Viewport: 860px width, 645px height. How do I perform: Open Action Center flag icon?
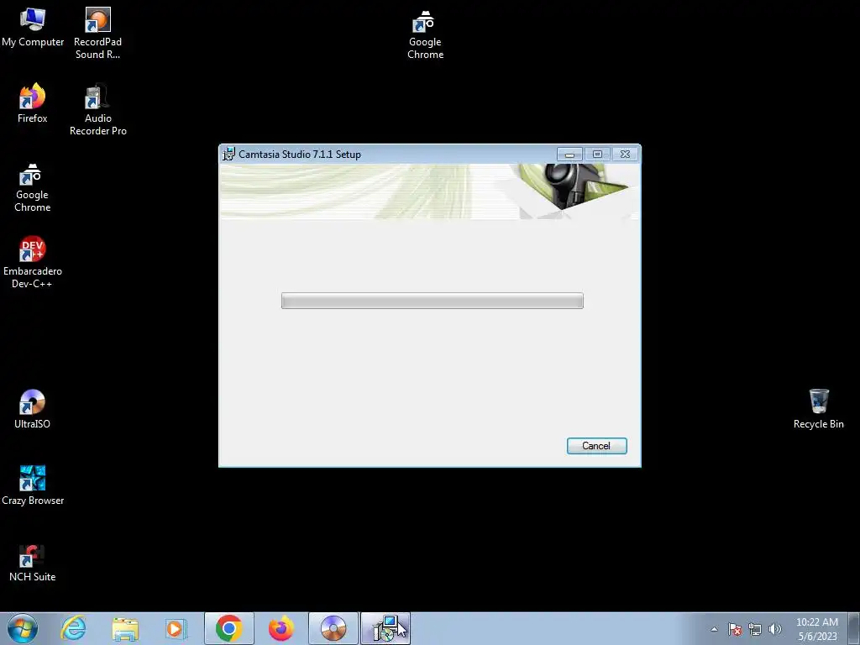pyautogui.click(x=735, y=629)
